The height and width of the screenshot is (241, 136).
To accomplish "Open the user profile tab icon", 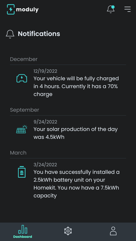I will coord(113,231).
